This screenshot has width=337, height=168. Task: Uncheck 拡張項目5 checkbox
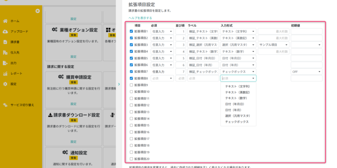click(132, 58)
